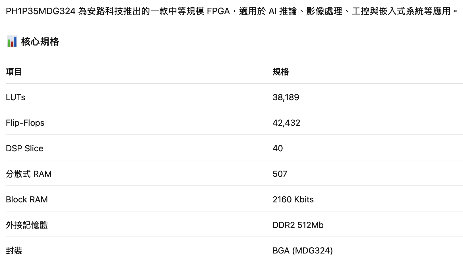Click the bar chart emoji icon
This screenshot has width=463, height=264.
(x=12, y=42)
